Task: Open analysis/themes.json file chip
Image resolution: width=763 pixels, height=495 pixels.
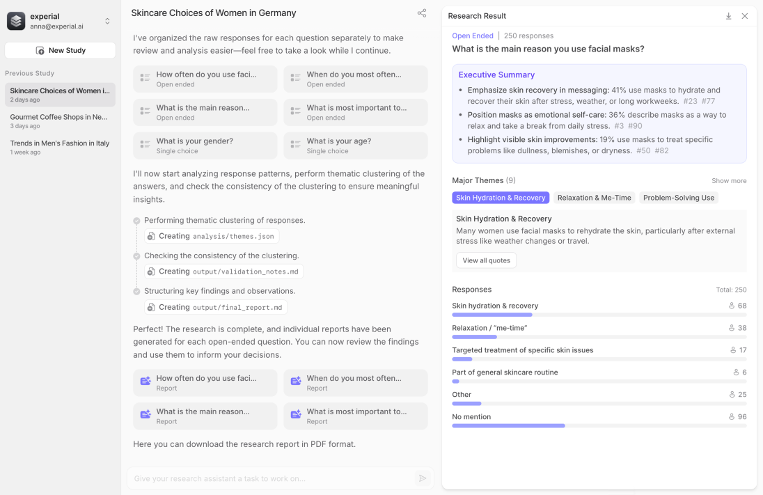Action: [x=212, y=236]
